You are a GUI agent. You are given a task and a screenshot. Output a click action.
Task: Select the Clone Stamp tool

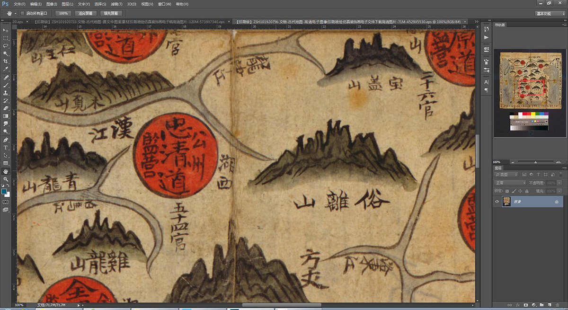point(6,93)
